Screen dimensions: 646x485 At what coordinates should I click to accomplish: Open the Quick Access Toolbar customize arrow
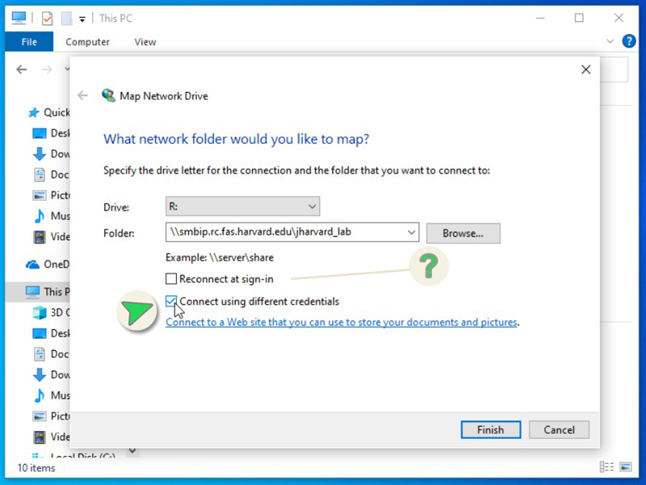[82, 19]
